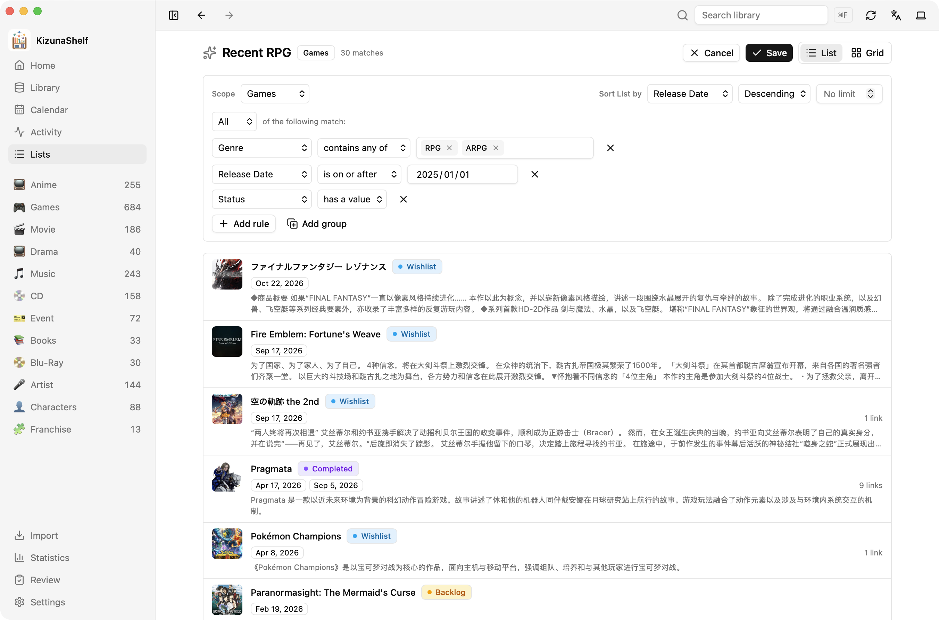Delete the Status rule row
Screen dimensions: 939x620
click(x=403, y=199)
